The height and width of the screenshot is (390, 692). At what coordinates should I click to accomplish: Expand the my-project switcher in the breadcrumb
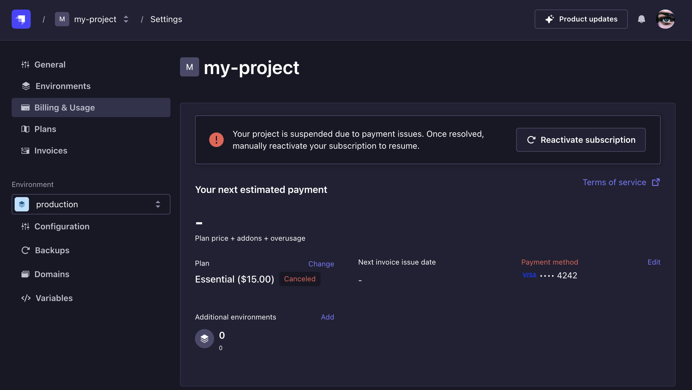(x=126, y=19)
